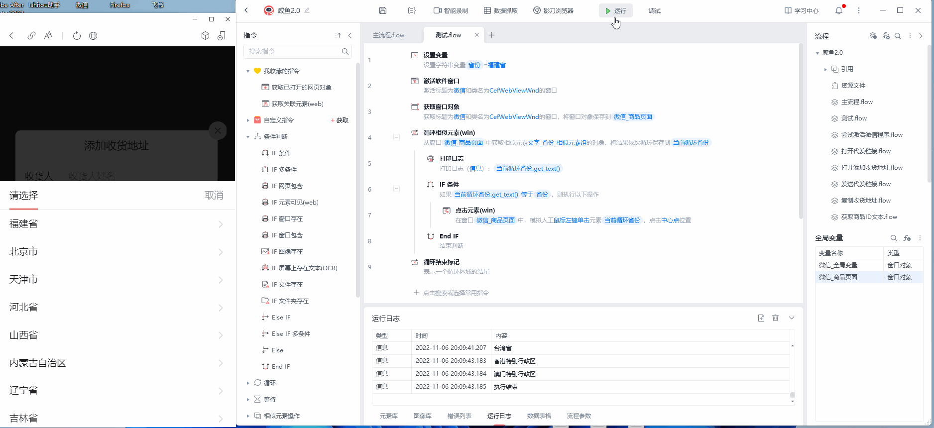The image size is (934, 428).
Task: Collapse 条件判断 instruction group
Action: click(x=248, y=137)
